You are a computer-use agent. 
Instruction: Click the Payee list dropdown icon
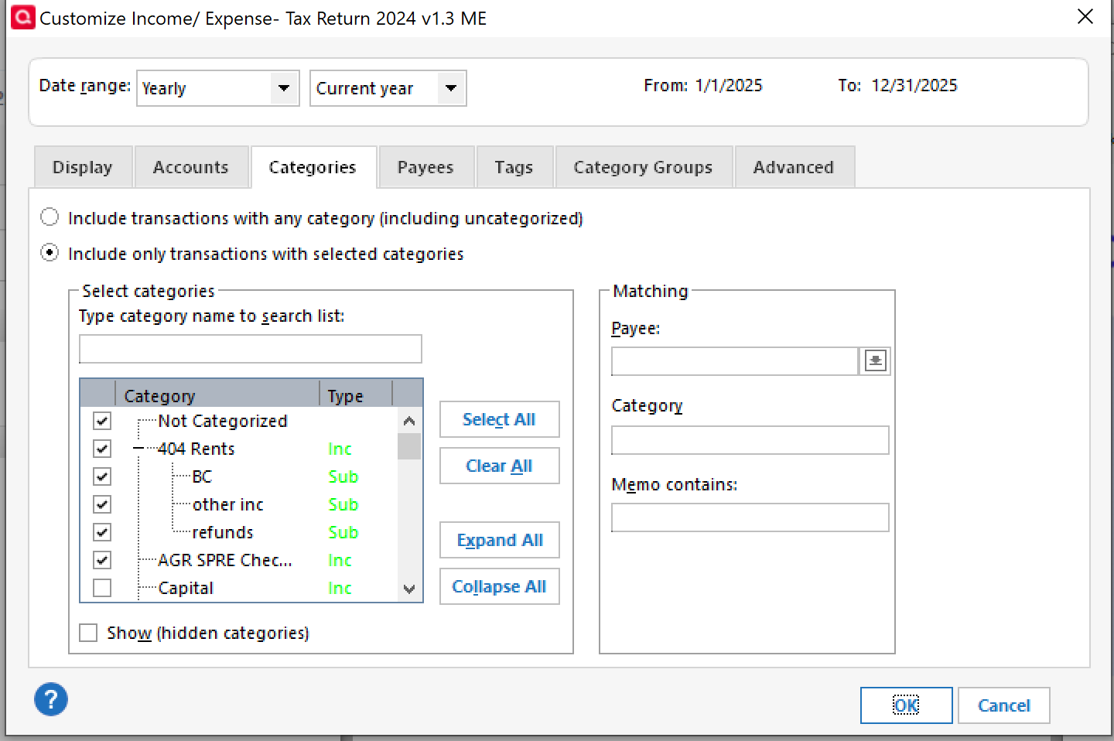coord(875,361)
